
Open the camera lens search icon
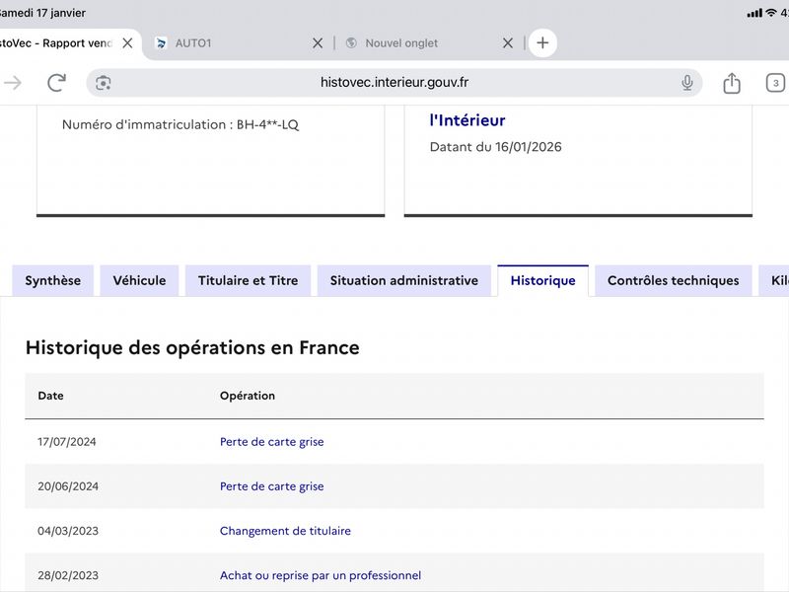click(x=104, y=83)
